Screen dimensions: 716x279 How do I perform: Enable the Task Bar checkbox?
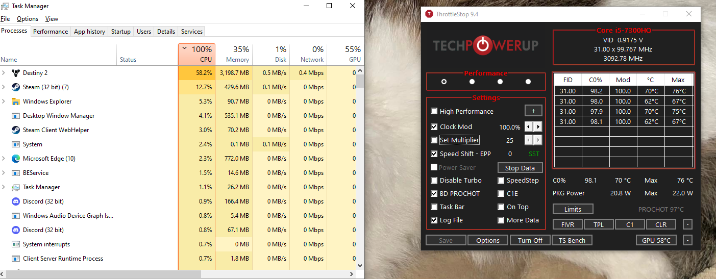[434, 207]
